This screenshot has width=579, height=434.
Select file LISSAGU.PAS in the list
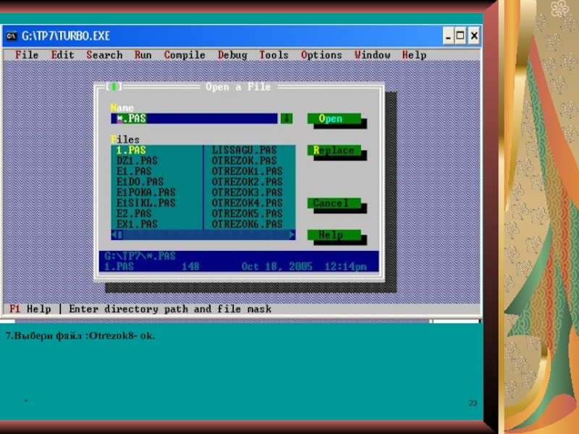[x=244, y=150]
